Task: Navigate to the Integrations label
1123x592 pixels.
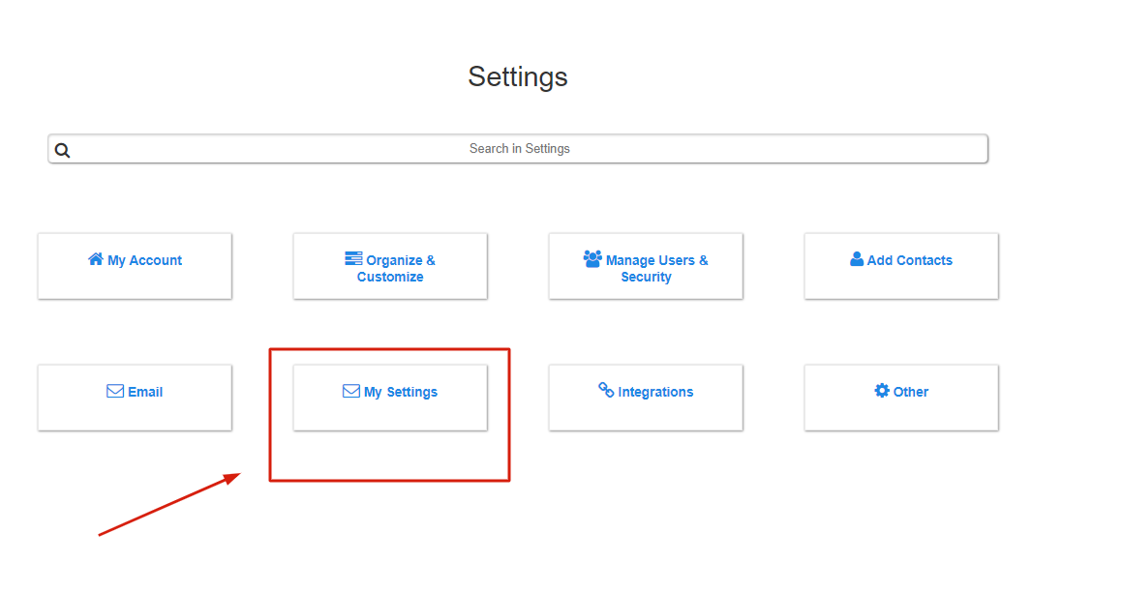Action: 655,392
